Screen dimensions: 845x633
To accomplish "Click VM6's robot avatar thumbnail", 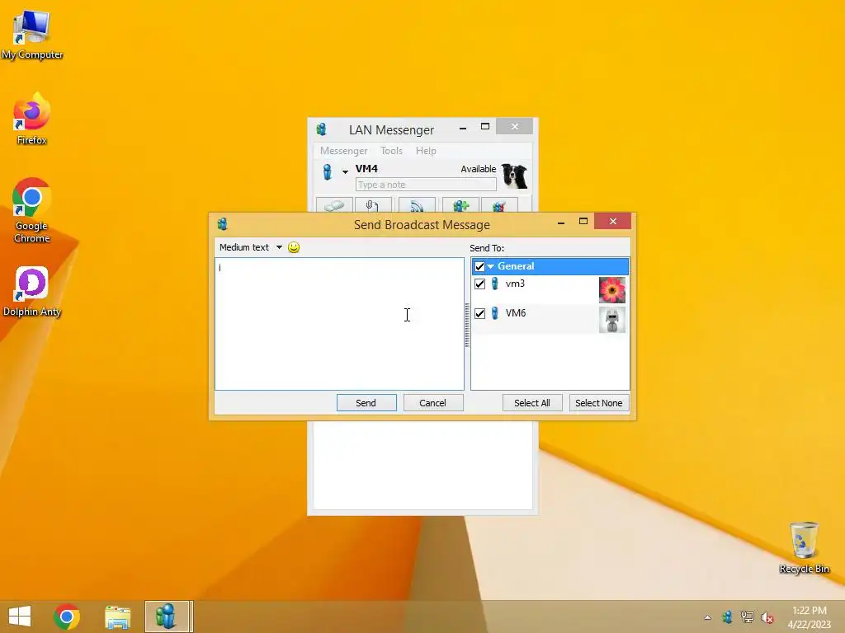I will pos(612,320).
